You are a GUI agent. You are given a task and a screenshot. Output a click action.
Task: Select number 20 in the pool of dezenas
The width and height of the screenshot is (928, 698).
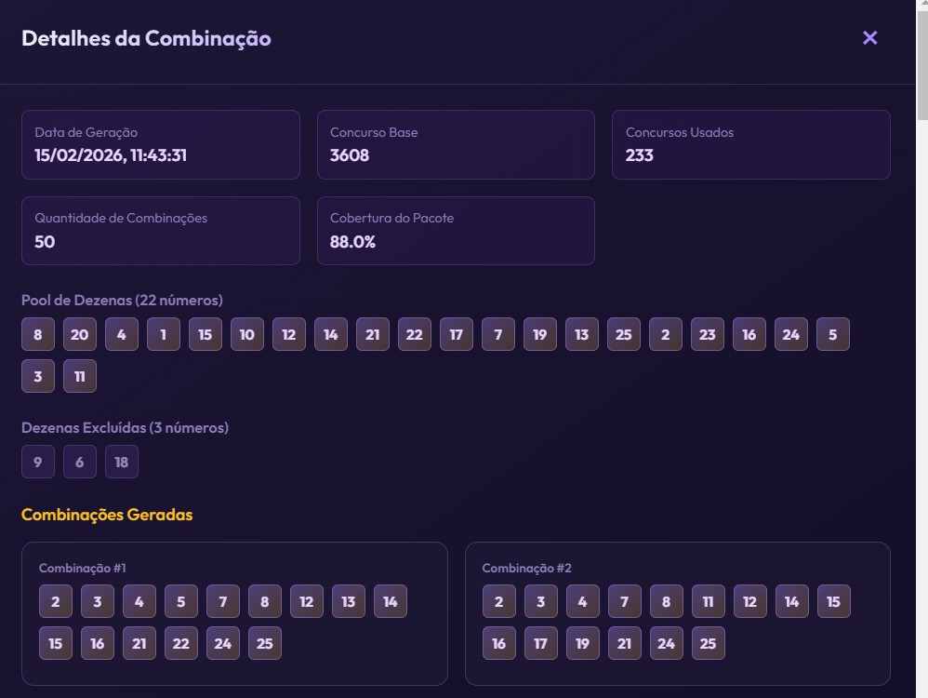pyautogui.click(x=80, y=334)
